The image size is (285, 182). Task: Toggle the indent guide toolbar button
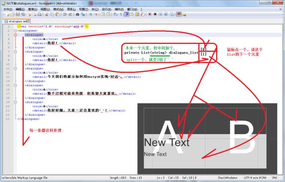click(x=126, y=14)
